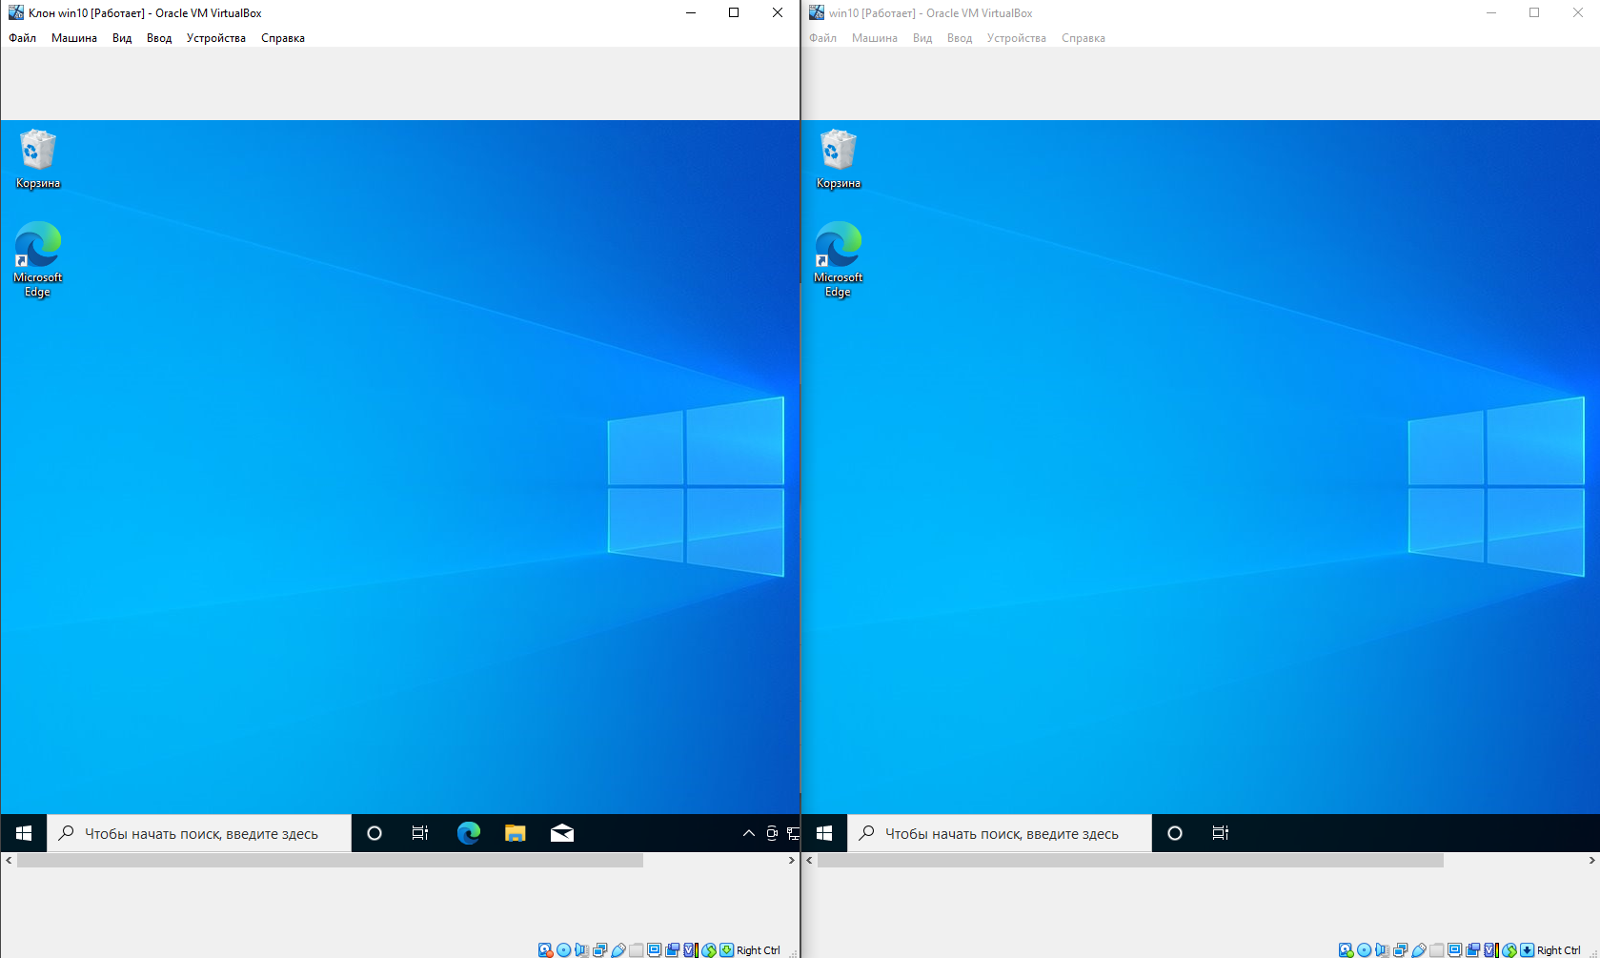Click scroll right arrow in right win10 window

(1591, 860)
